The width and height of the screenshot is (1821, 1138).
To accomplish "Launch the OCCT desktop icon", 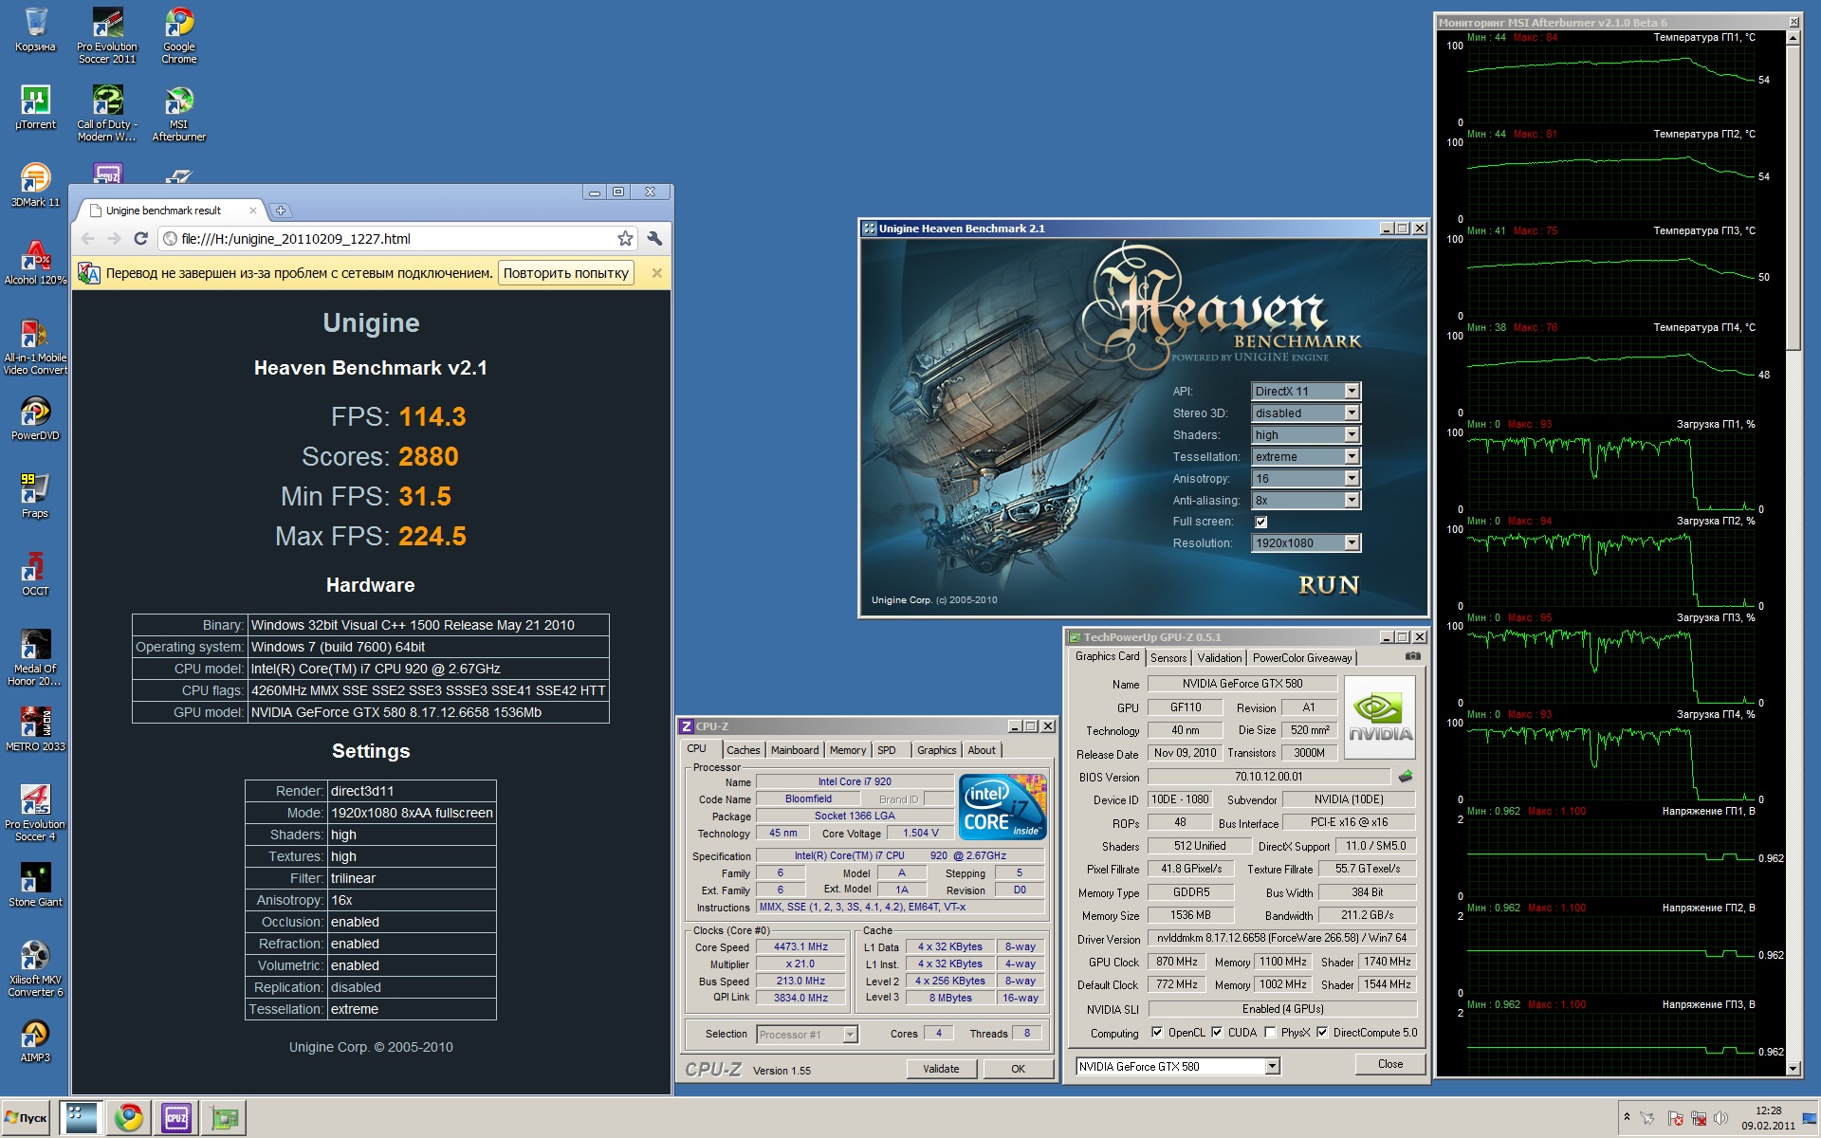I will point(35,574).
